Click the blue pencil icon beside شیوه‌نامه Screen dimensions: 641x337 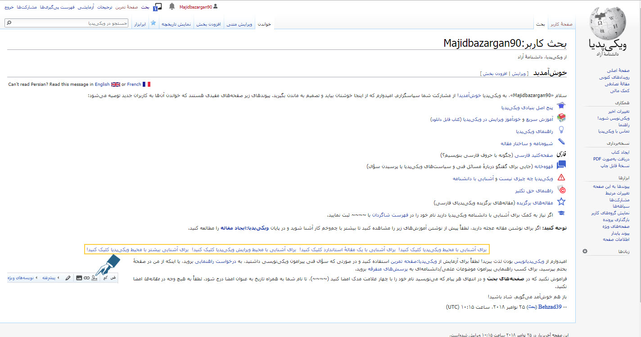point(561,142)
